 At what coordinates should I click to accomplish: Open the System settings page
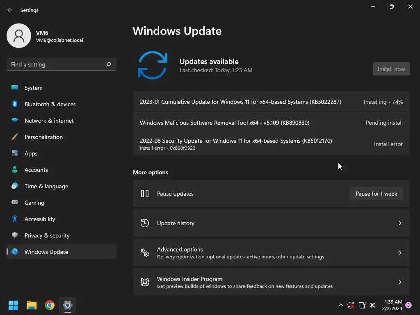coord(62,88)
